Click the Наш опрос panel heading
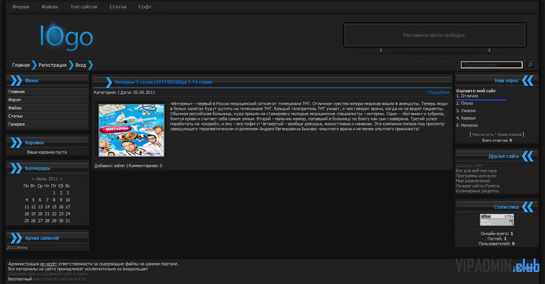 tap(507, 81)
